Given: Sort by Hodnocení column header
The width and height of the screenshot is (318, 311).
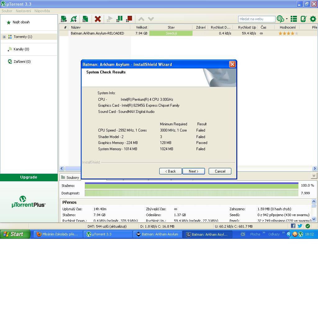Looking at the screenshot, I should point(287,27).
